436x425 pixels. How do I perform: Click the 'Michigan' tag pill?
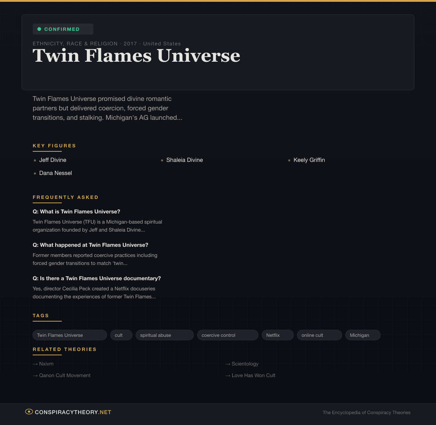(362, 335)
